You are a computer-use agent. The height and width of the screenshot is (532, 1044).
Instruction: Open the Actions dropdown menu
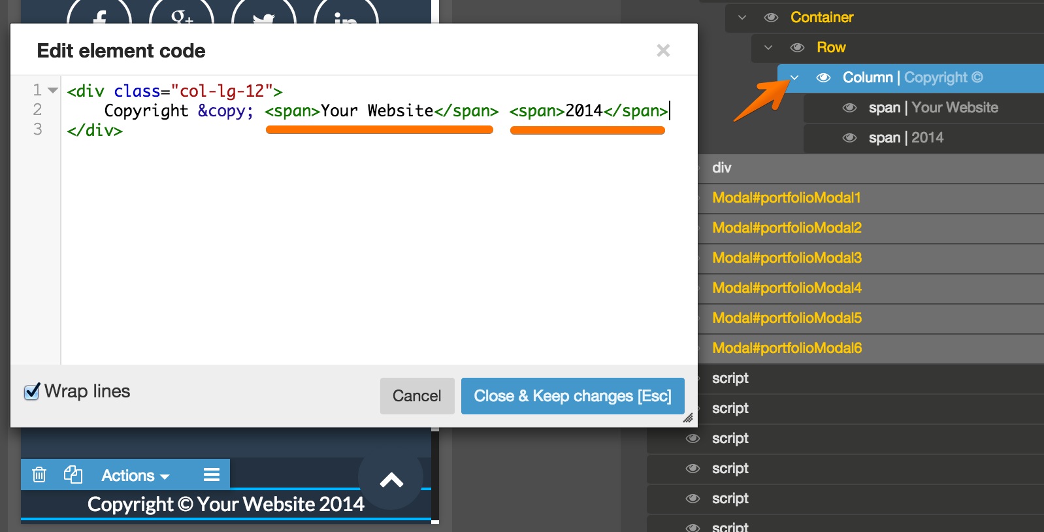coord(135,475)
